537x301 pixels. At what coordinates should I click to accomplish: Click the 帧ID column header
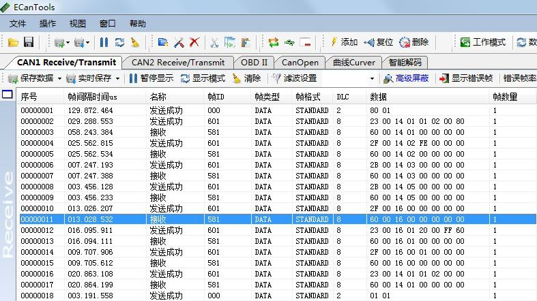point(216,97)
